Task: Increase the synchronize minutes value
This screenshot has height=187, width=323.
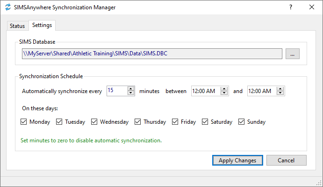Action: pyautogui.click(x=131, y=88)
